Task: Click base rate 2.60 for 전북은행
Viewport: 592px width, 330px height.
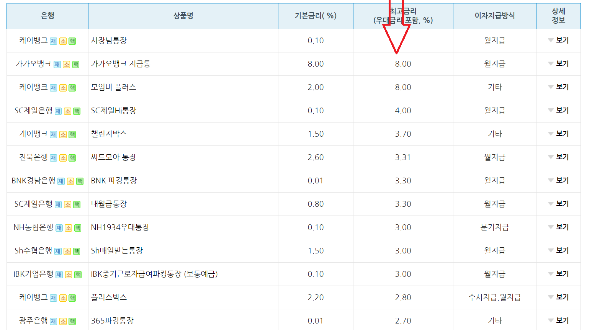Action: pyautogui.click(x=316, y=157)
